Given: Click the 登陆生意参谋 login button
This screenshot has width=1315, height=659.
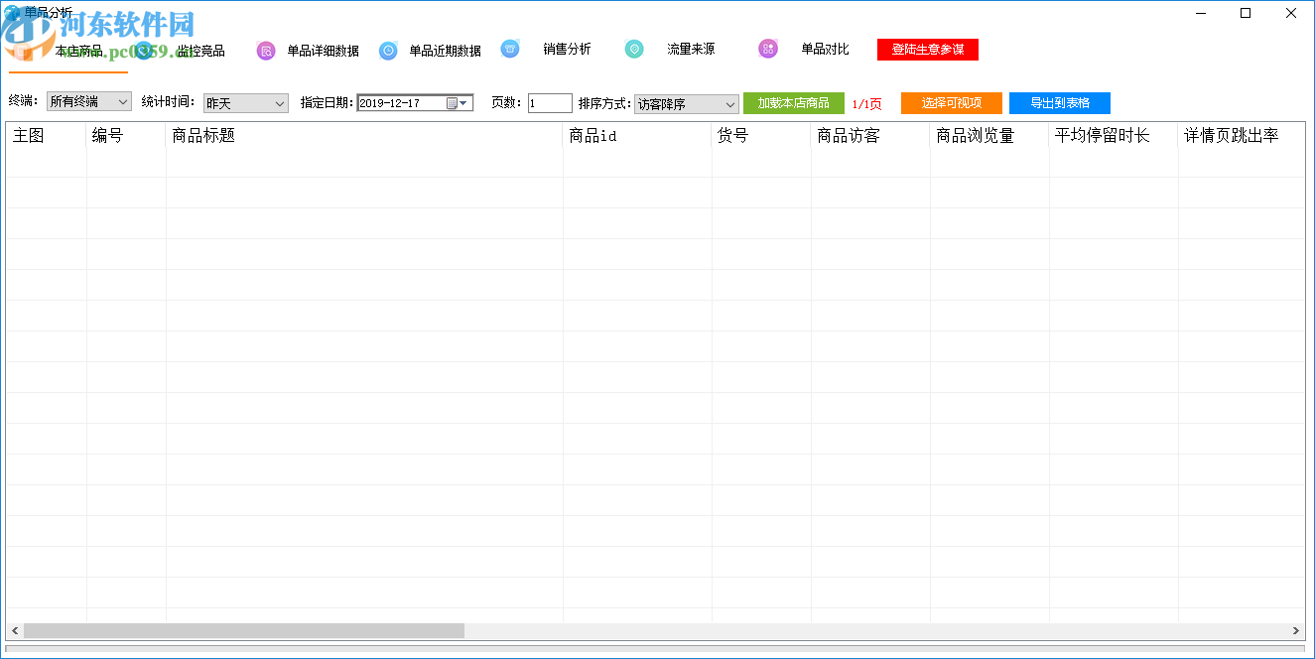Looking at the screenshot, I should (x=927, y=49).
